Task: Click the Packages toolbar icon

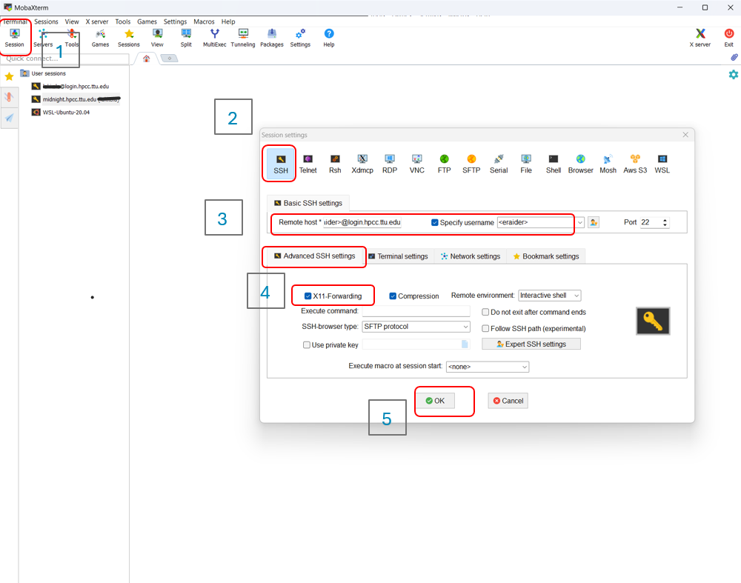Action: [x=272, y=38]
